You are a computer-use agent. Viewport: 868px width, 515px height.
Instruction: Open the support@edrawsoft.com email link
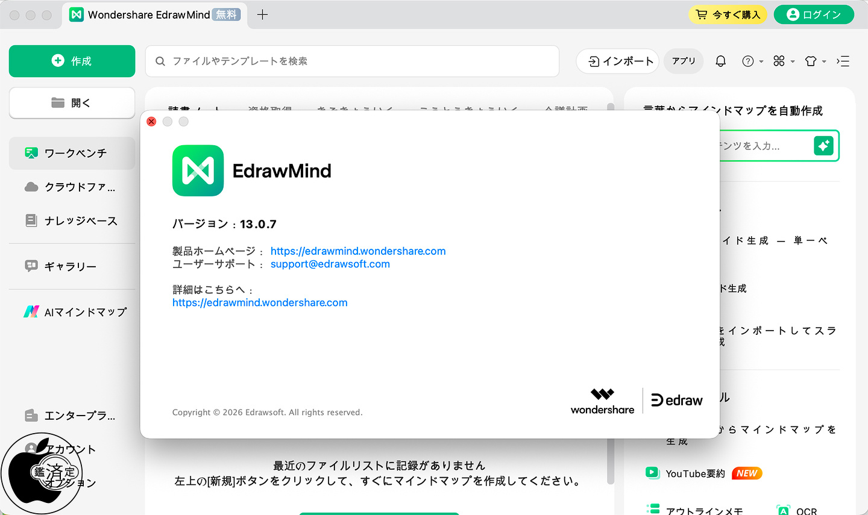tap(330, 264)
